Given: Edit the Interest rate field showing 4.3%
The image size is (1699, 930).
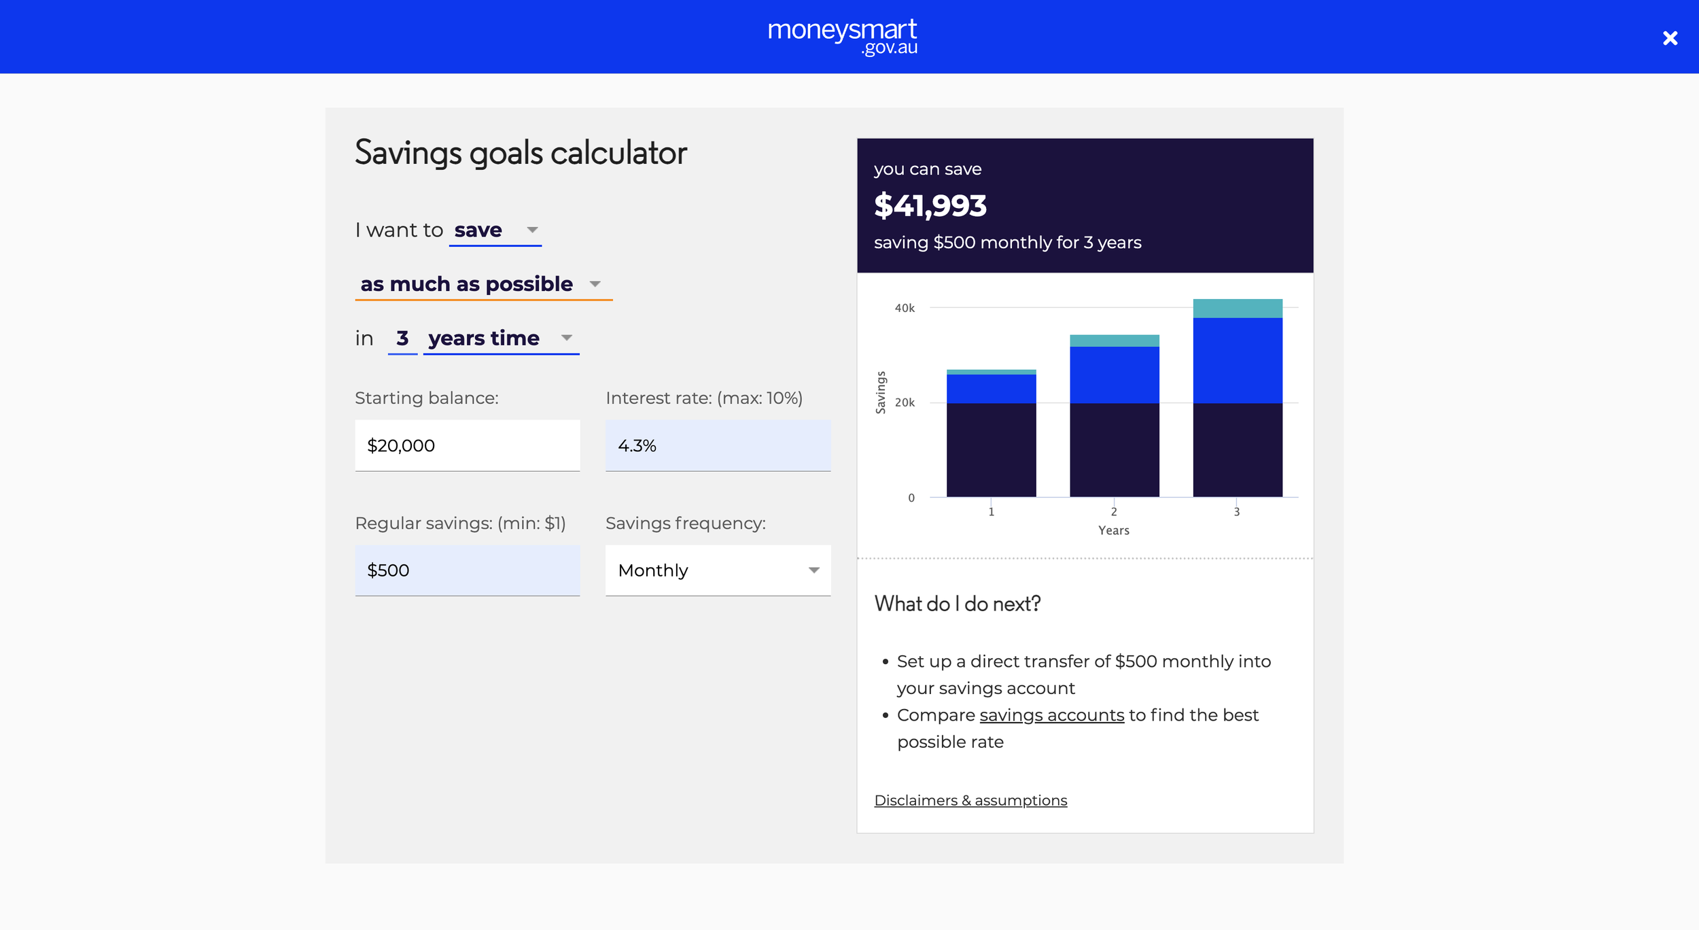Looking at the screenshot, I should 718,445.
